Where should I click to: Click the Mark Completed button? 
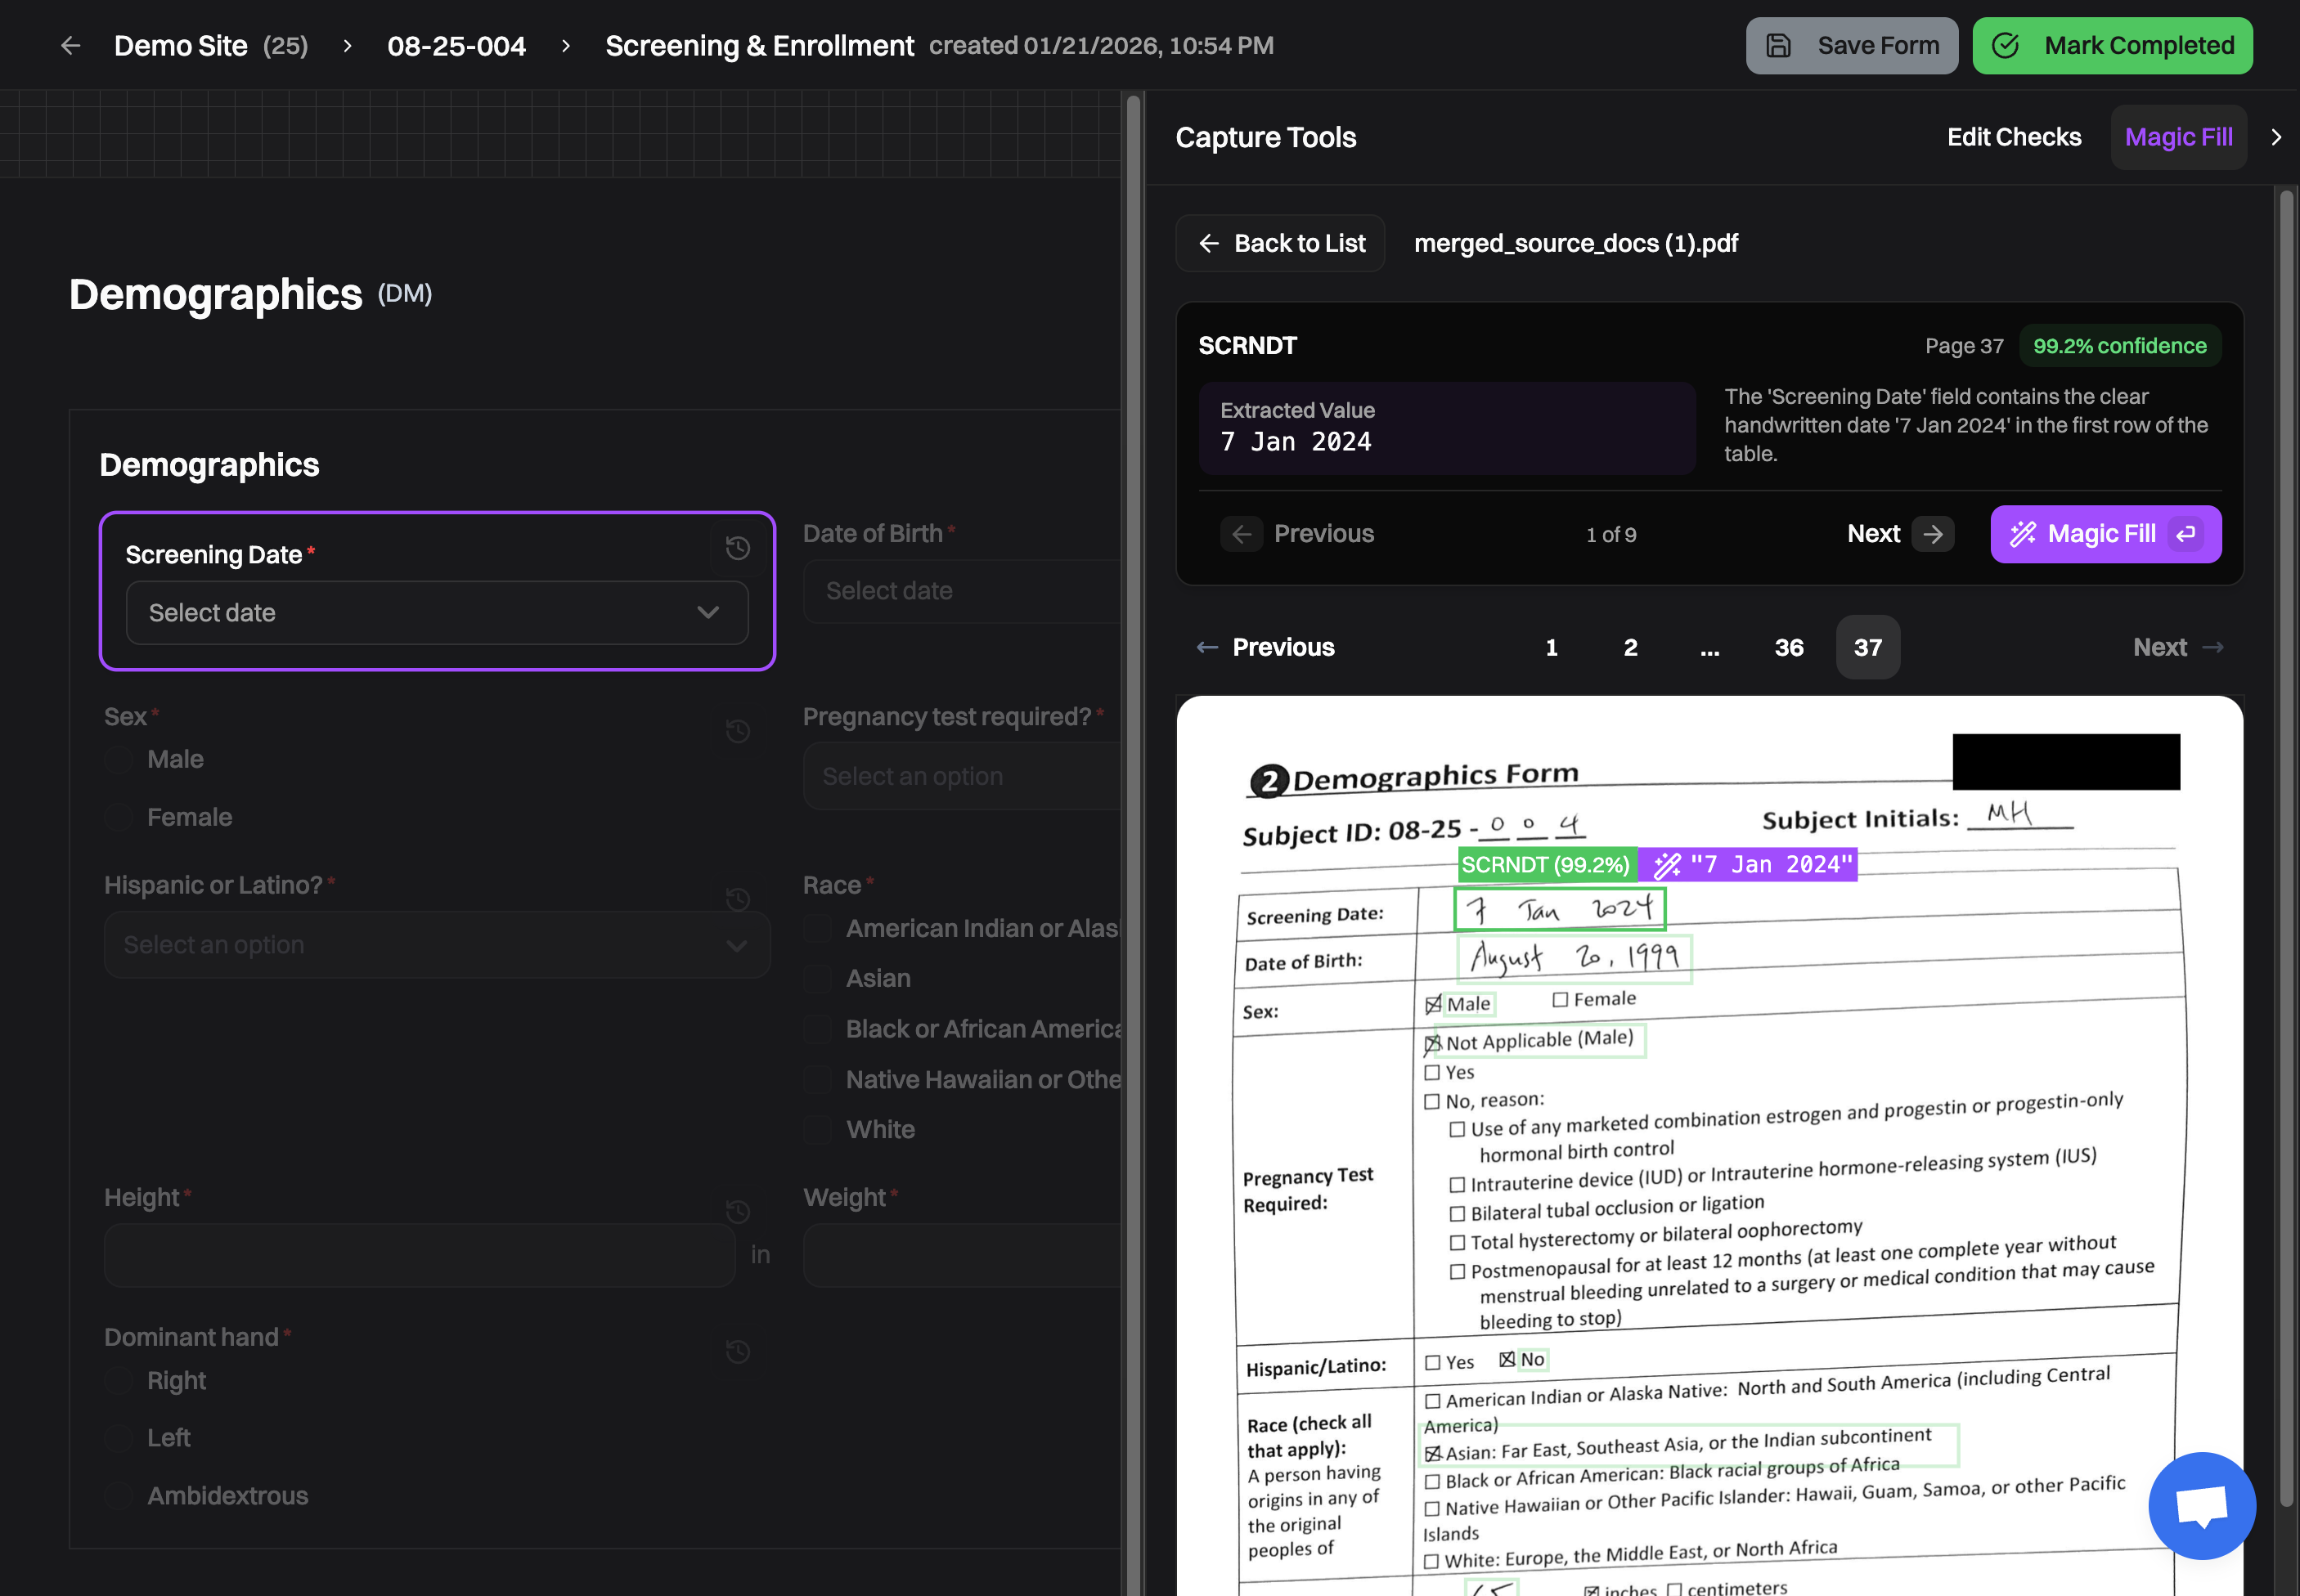click(2112, 46)
